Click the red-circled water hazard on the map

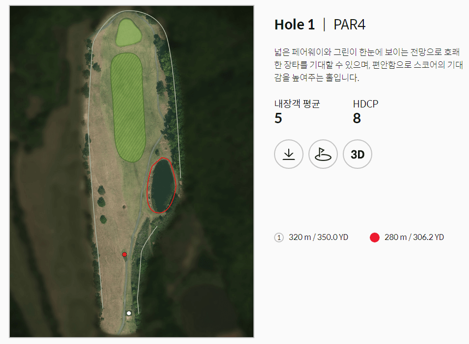162,184
